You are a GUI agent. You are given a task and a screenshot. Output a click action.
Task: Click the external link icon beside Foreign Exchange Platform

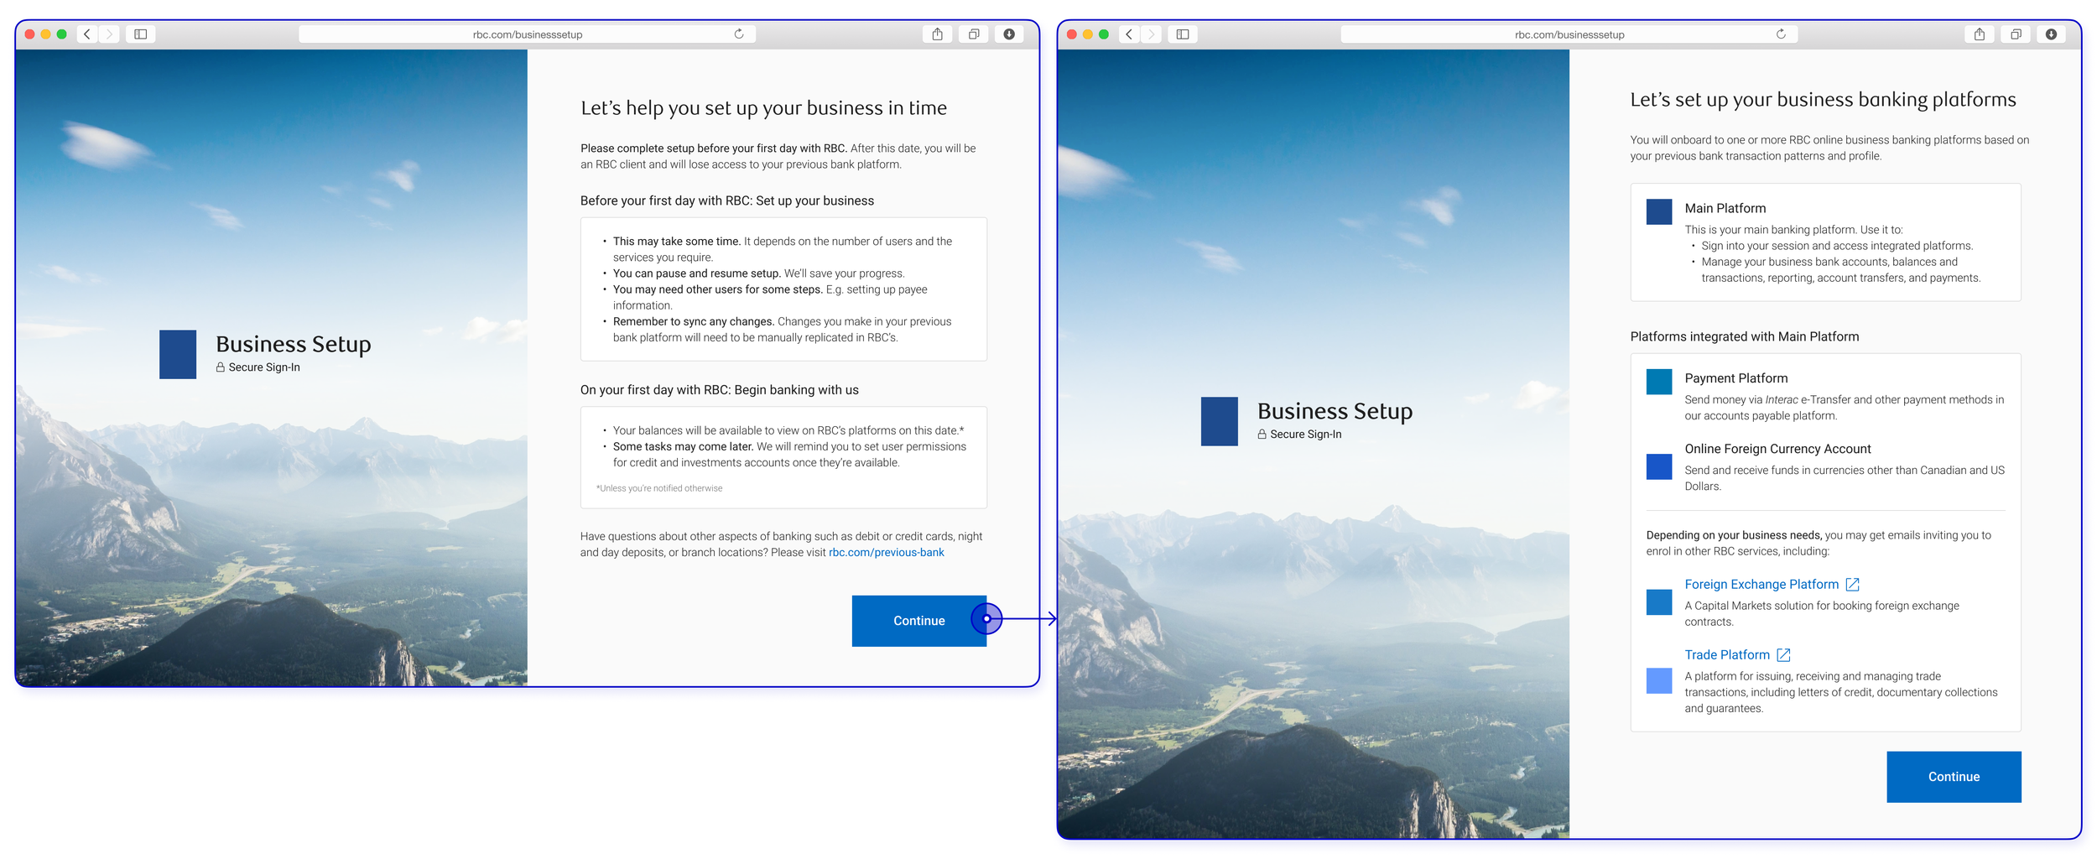pyautogui.click(x=1853, y=585)
